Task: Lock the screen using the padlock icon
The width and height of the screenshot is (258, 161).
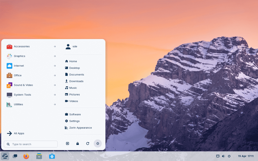Action: [77, 143]
